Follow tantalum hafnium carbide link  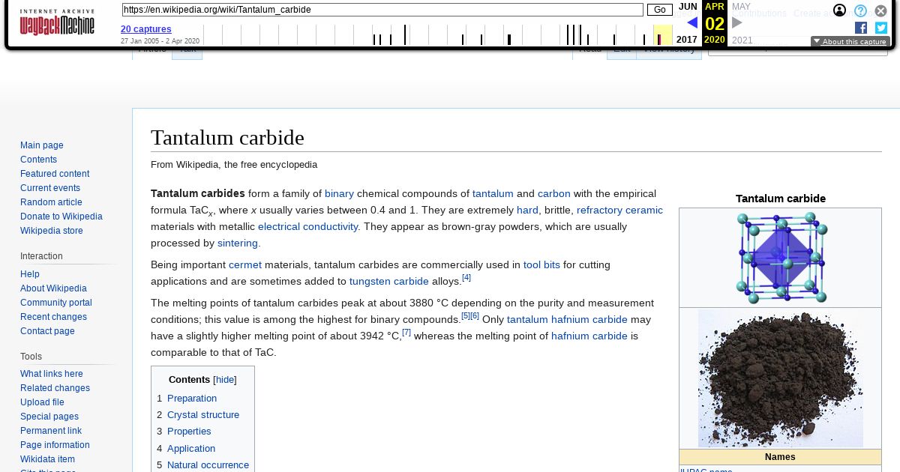coord(567,319)
